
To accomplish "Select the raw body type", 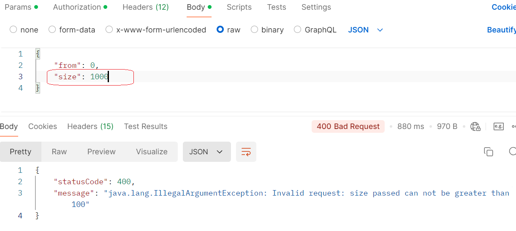I will coord(228,30).
